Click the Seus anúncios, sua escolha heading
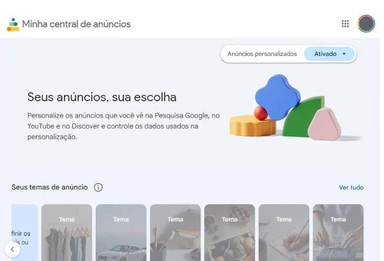384x261 pixels. (x=102, y=97)
